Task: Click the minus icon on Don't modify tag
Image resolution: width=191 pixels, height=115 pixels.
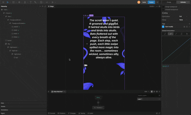Action: (x=189, y=27)
